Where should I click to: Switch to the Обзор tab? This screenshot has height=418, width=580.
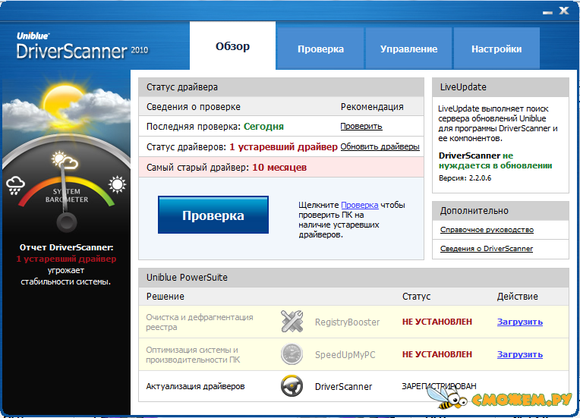232,46
